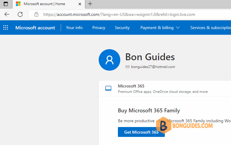Click the Microsoft account home link
The height and width of the screenshot is (145, 231).
pos(35,28)
